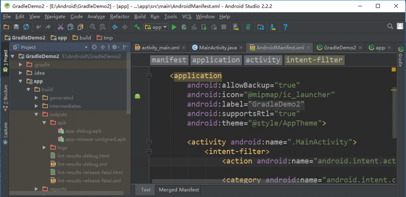406x197 pixels.
Task: Click the Redo arrow icon
Action: pos(48,27)
